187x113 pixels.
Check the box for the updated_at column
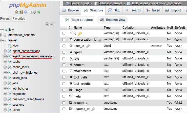pyautogui.click(x=64, y=109)
